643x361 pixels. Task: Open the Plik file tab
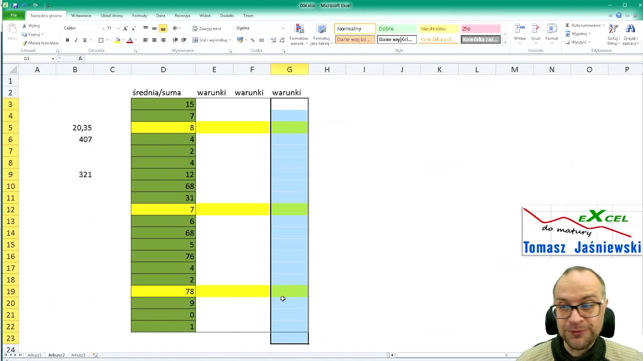pyautogui.click(x=14, y=16)
